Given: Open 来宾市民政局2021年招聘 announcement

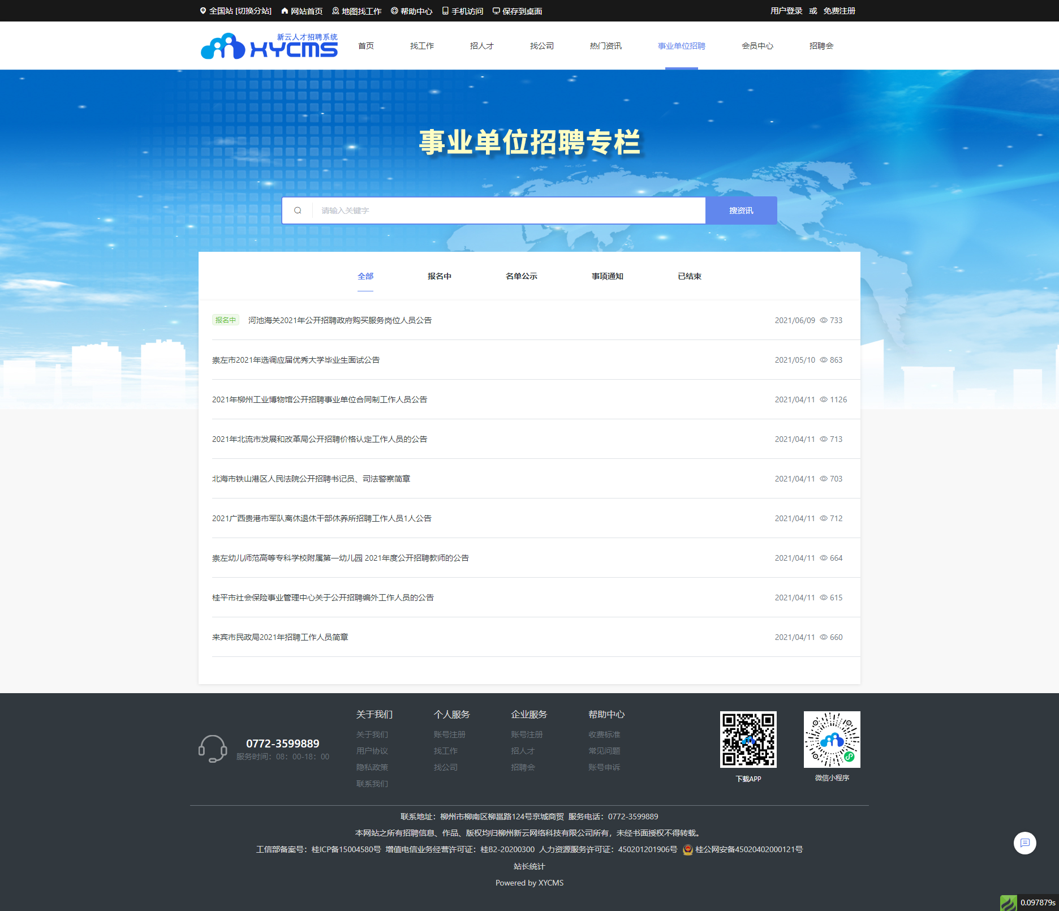Looking at the screenshot, I should (x=280, y=637).
